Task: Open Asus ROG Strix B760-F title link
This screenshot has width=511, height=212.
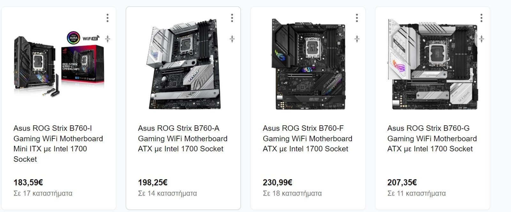Action: [x=308, y=138]
